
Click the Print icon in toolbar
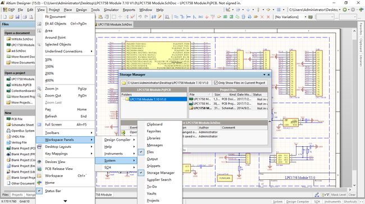pyautogui.click(x=25, y=17)
